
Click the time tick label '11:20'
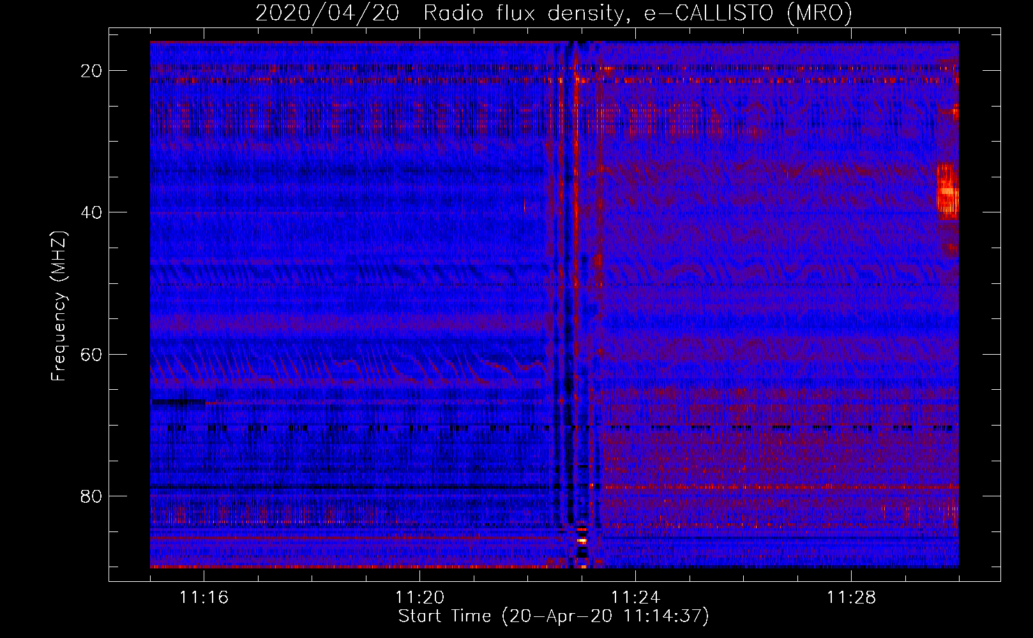[x=419, y=597]
